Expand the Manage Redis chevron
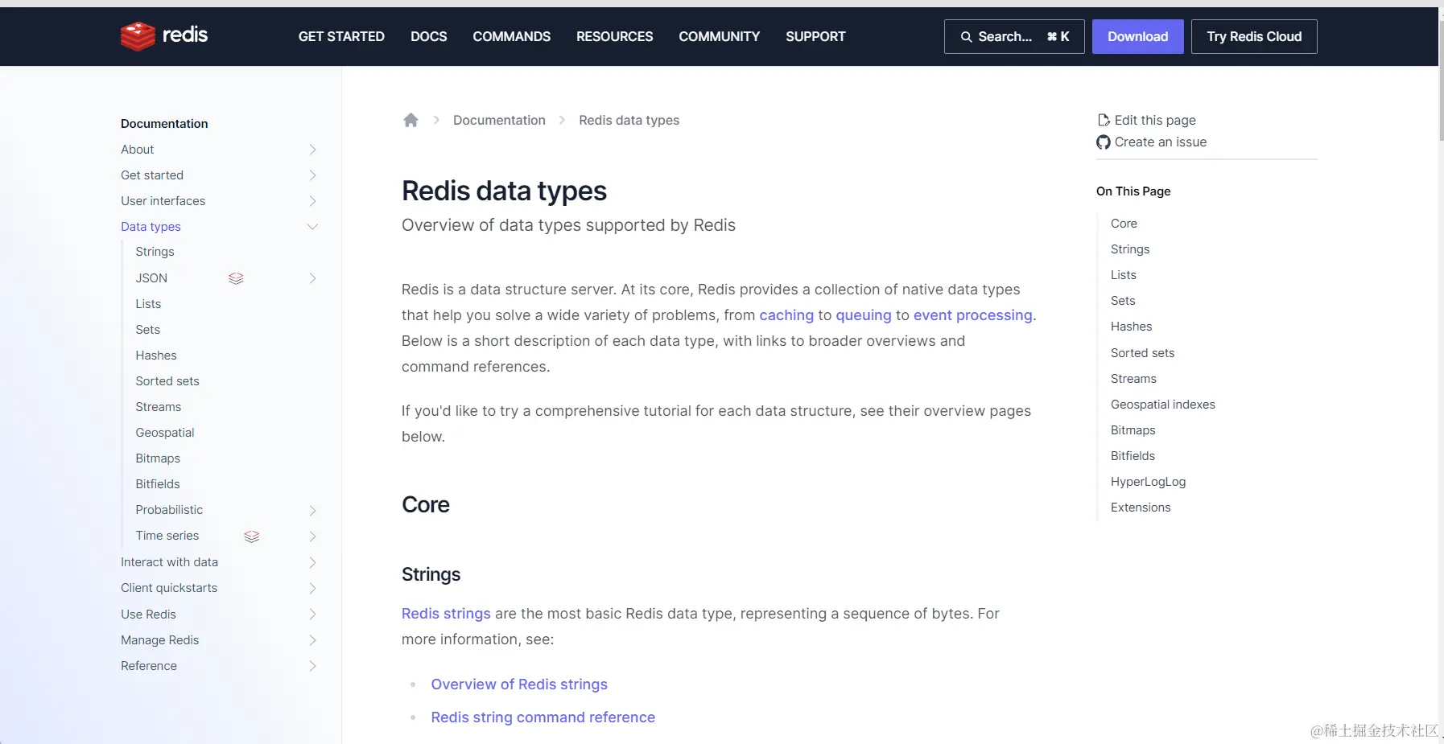The height and width of the screenshot is (744, 1444). tap(312, 640)
